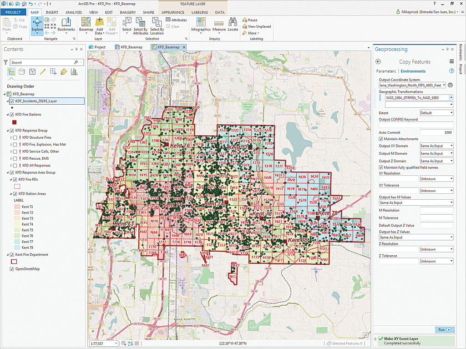Switch to the ANALYSIS ribbon tab
Screen dimensions: 466x349
click(73, 12)
